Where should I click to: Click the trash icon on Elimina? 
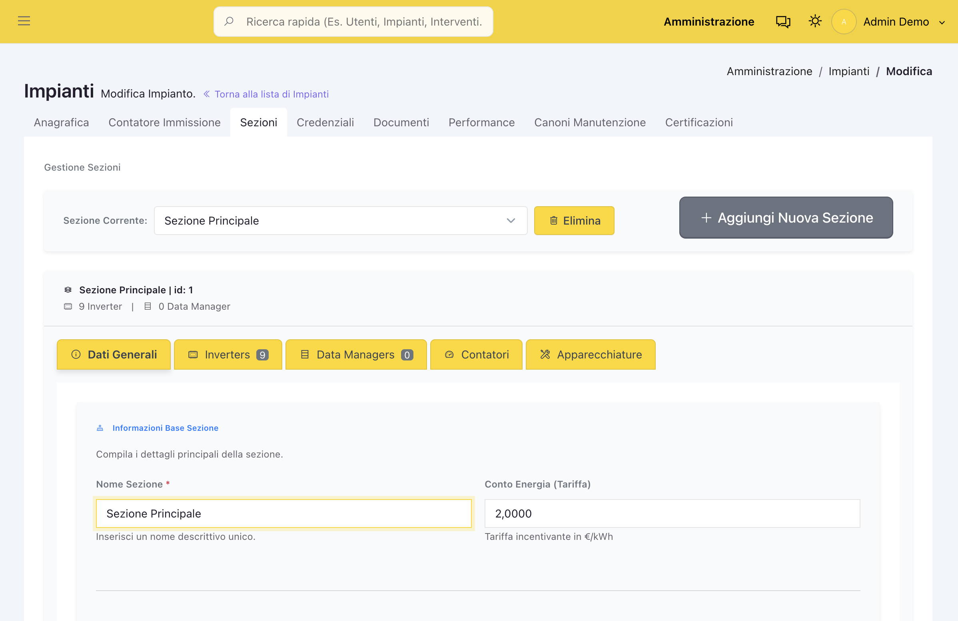pos(554,221)
